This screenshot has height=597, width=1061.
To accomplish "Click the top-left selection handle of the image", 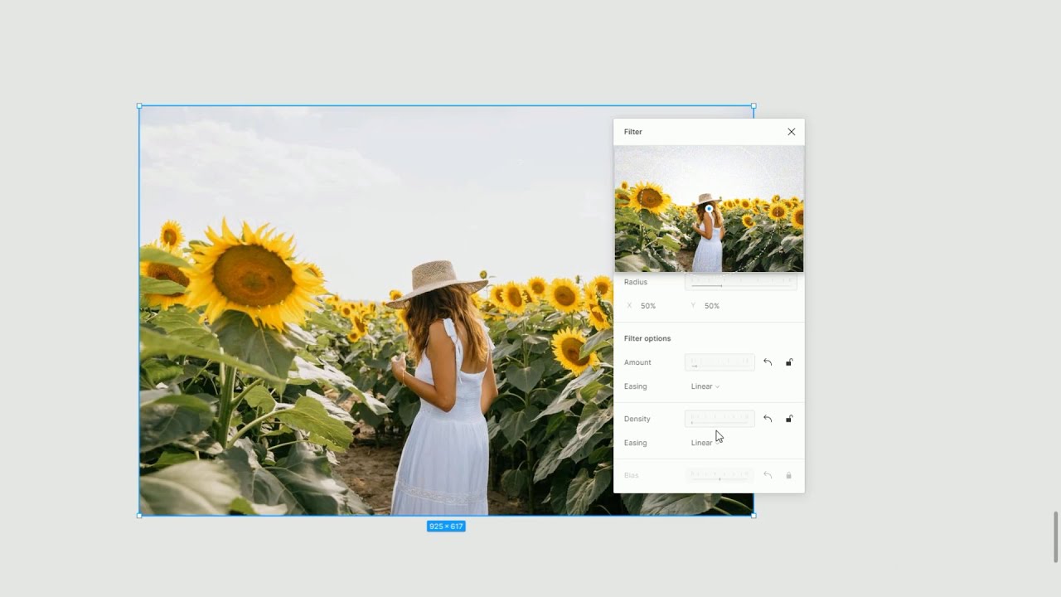I will [x=139, y=106].
